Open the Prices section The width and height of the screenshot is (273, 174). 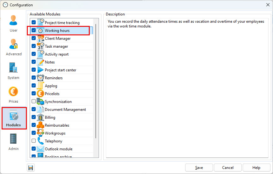(13, 94)
